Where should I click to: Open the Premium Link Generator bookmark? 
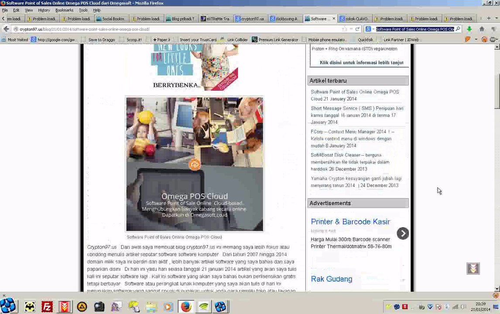click(275, 40)
